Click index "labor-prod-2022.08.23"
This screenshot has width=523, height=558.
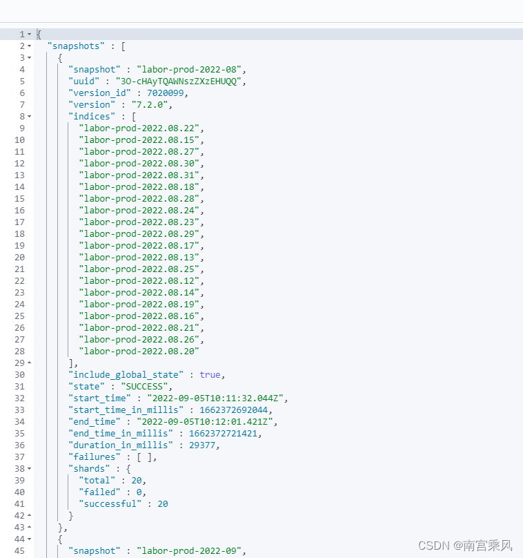tap(139, 222)
